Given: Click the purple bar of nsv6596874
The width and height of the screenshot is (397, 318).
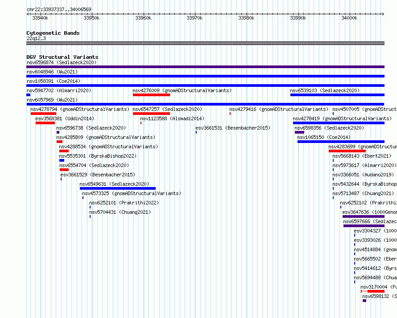Looking at the screenshot, I should click(205, 67).
